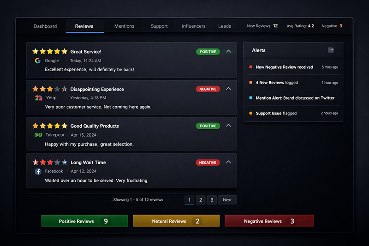Image resolution: width=369 pixels, height=246 pixels.
Task: Click the star rating of Disappointing Experience review
Action: 50,89
